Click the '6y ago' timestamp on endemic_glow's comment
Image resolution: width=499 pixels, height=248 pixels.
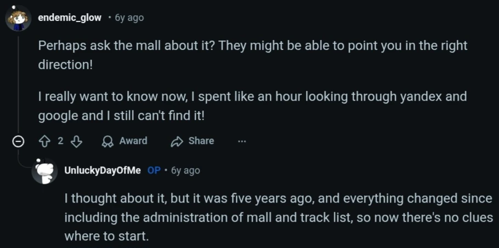click(129, 18)
